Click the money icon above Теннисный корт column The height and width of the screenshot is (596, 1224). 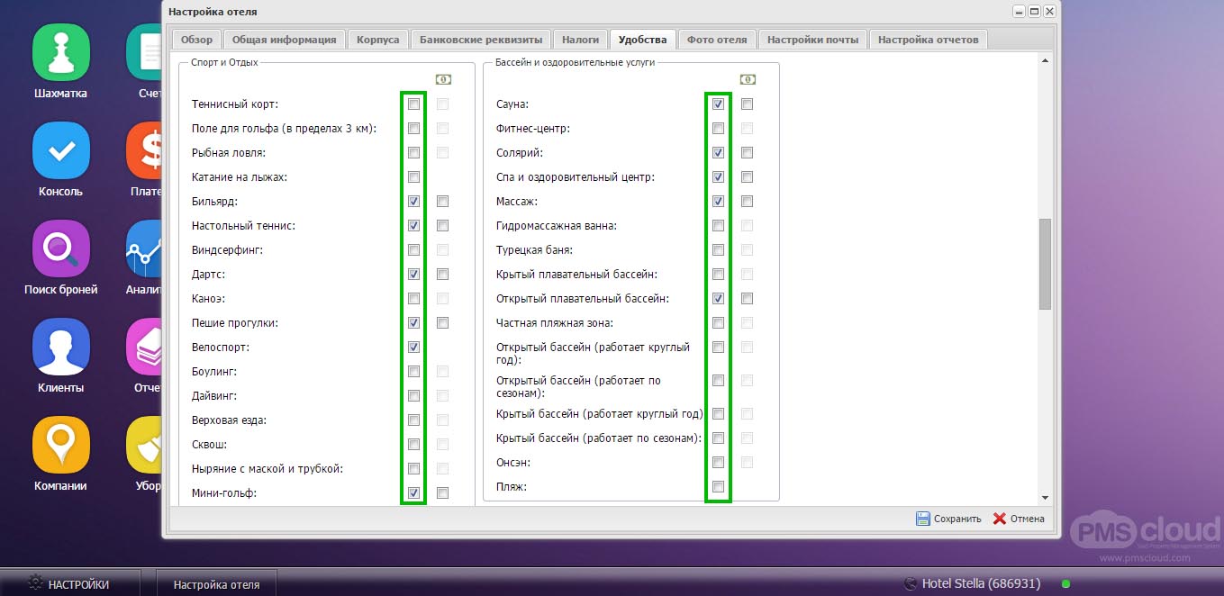click(443, 80)
